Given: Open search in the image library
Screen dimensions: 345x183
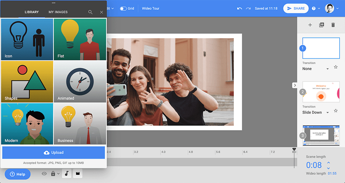Looking at the screenshot, I should (x=90, y=12).
